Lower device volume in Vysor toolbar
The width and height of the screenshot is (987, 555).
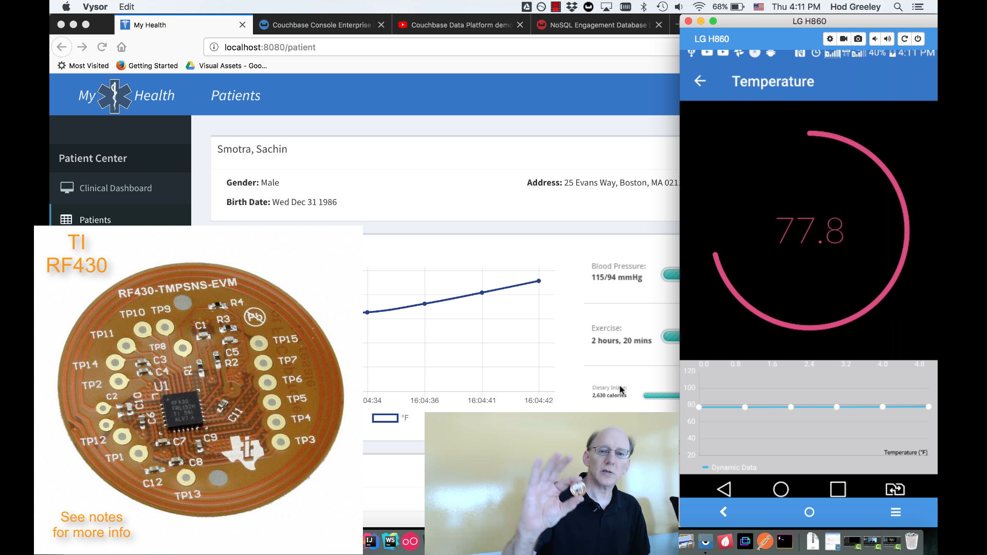pos(875,39)
